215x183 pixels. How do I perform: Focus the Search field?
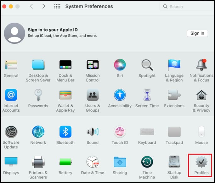[x=186, y=6]
